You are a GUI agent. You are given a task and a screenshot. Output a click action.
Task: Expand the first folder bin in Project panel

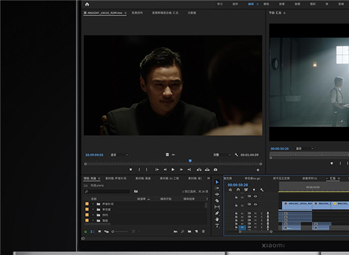[x=92, y=204]
